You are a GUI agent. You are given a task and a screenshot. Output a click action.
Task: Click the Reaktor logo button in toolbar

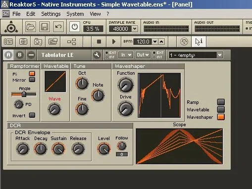11,27
